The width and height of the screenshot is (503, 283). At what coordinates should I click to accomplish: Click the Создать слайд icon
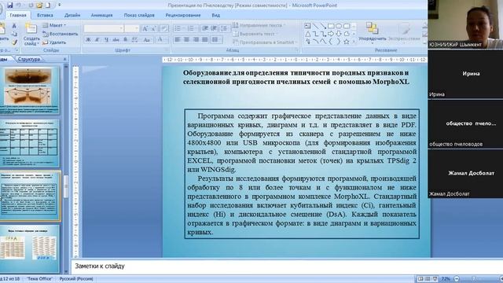click(31, 29)
